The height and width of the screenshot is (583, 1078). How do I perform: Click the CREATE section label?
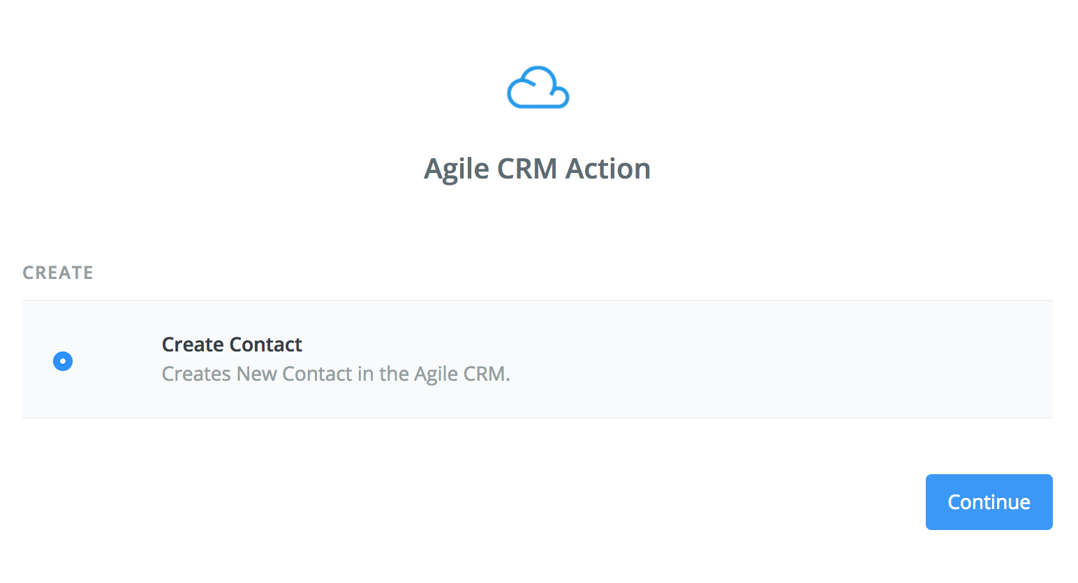[x=58, y=273]
